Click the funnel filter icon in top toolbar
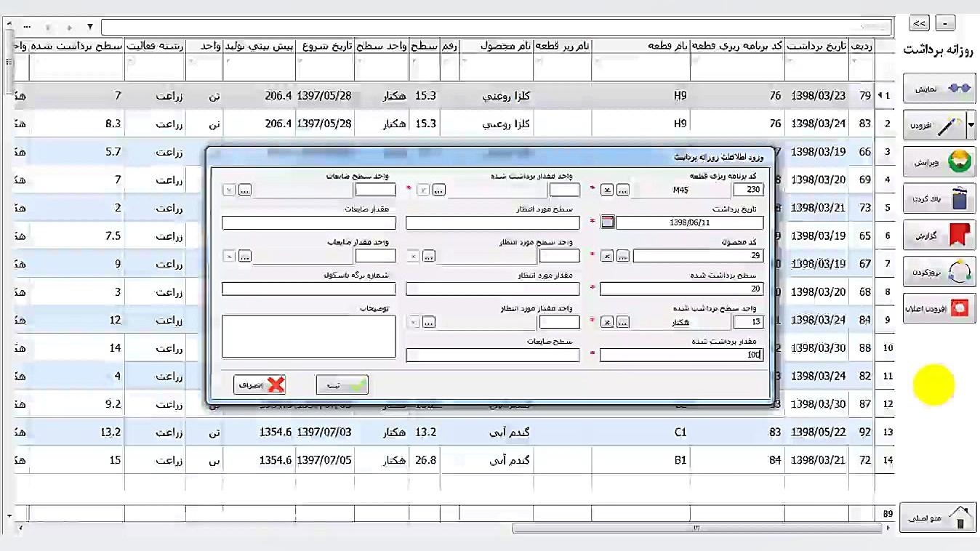 (x=90, y=27)
